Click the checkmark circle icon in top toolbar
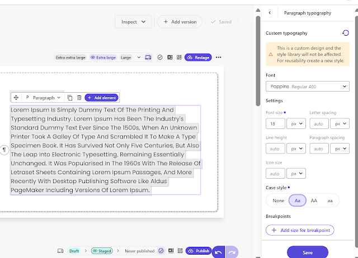358x258 pixels. pyautogui.click(x=160, y=58)
